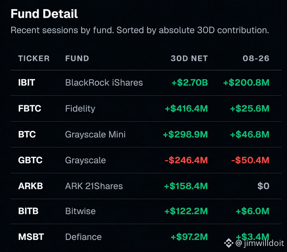The height and width of the screenshot is (252, 287).
Task: Select the IBIT ticker row
Action: [x=146, y=83]
